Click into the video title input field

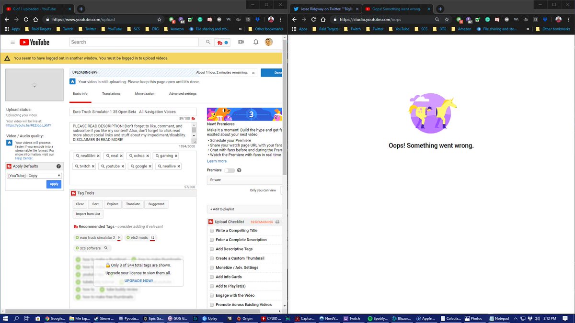133,112
